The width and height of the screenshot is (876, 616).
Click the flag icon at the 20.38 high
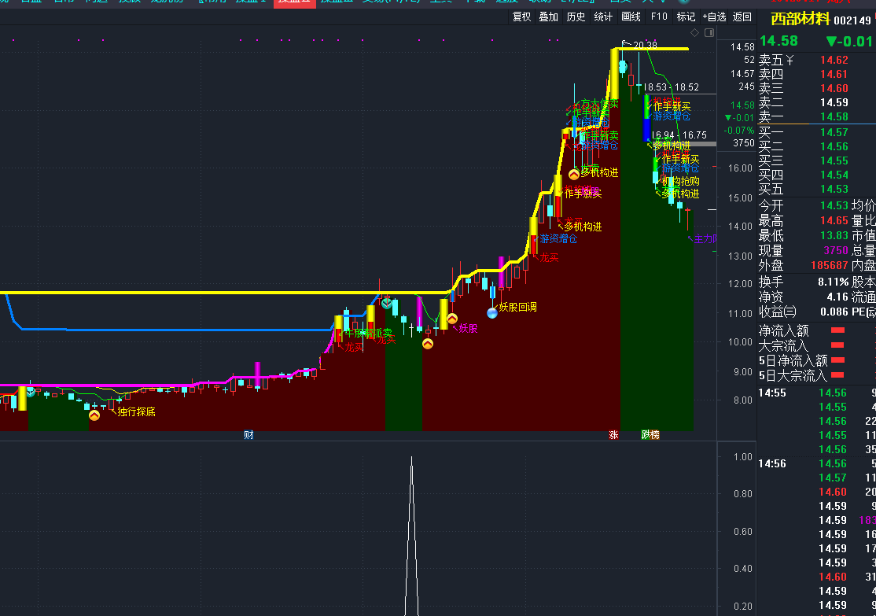[x=626, y=44]
